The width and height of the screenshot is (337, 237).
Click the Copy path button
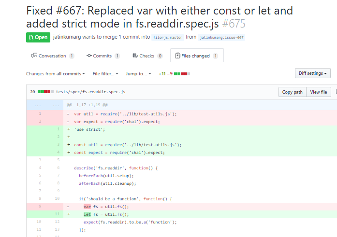click(x=293, y=92)
